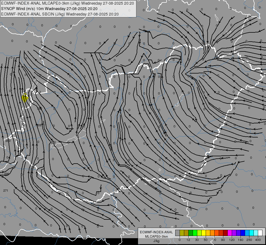Click the pure yellow legend swatch
The height and width of the screenshot is (245, 266).
[x=204, y=233]
